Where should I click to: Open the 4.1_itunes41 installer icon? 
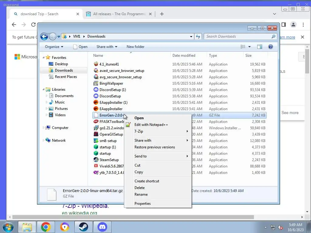(x=96, y=64)
